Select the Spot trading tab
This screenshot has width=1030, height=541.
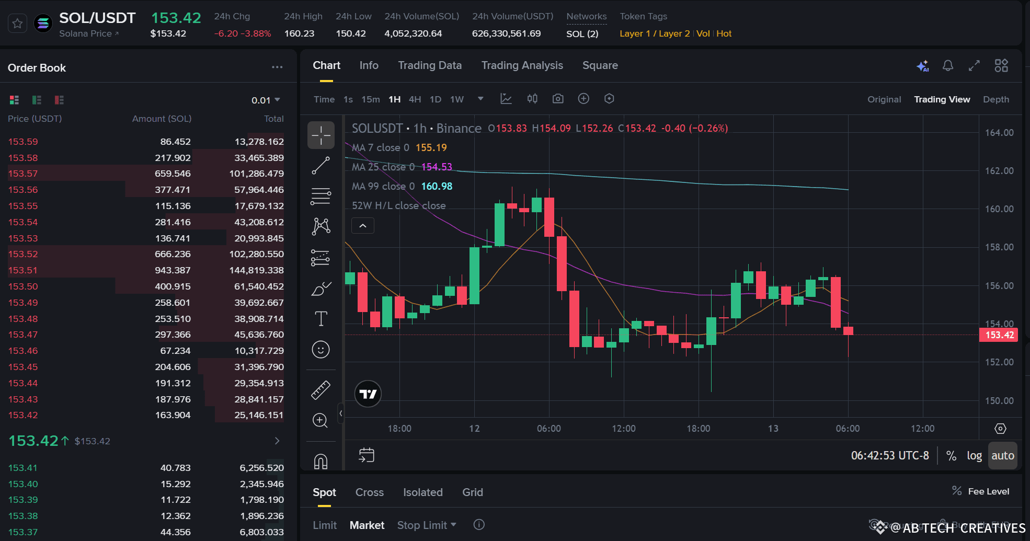[325, 492]
